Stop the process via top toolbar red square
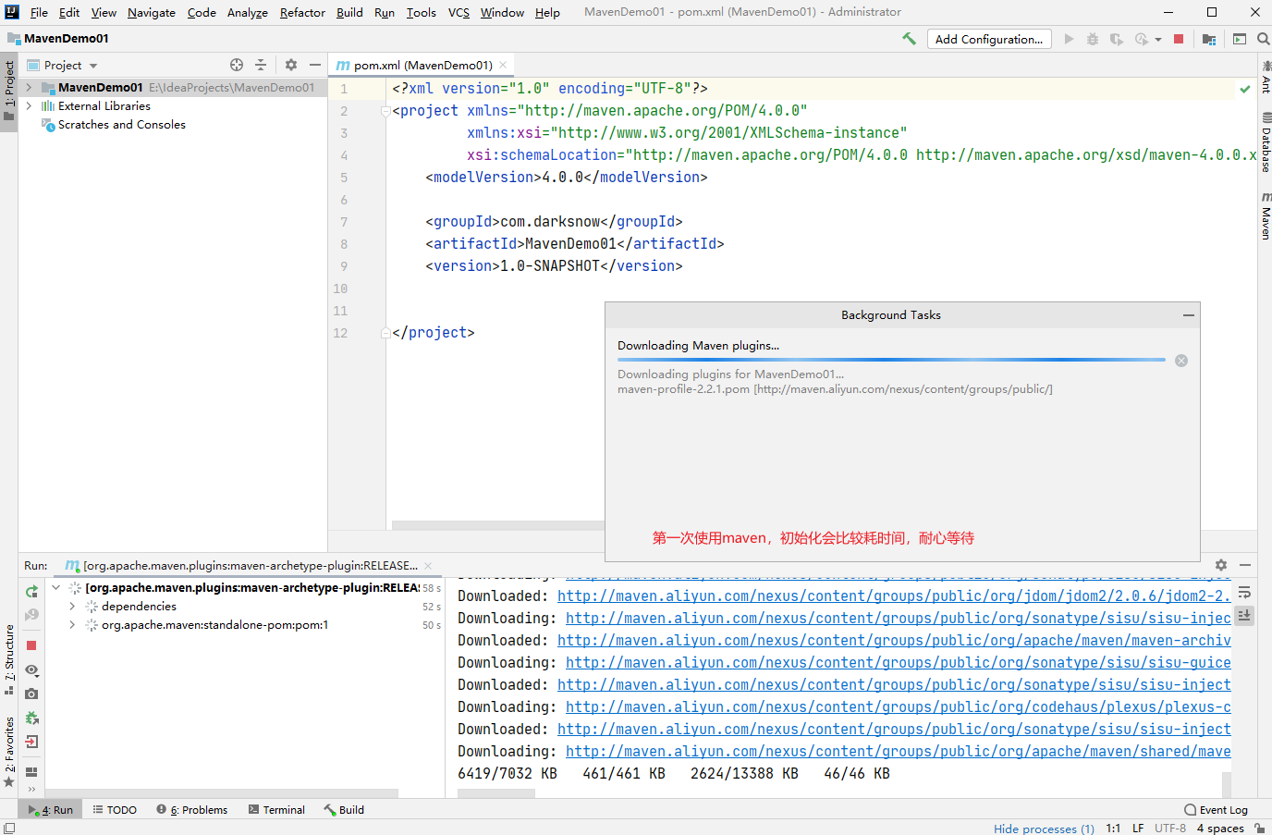Screen dimensions: 1272x835 pos(1179,39)
